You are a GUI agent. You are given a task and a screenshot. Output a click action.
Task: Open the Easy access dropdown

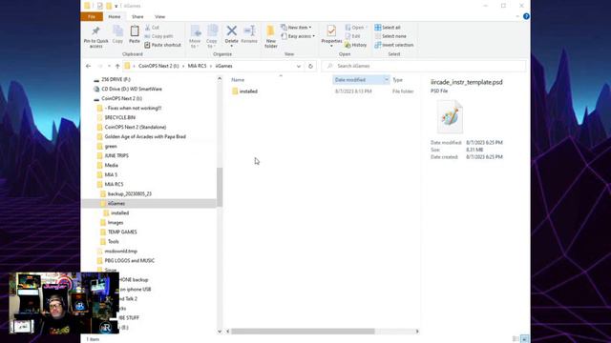[298, 36]
